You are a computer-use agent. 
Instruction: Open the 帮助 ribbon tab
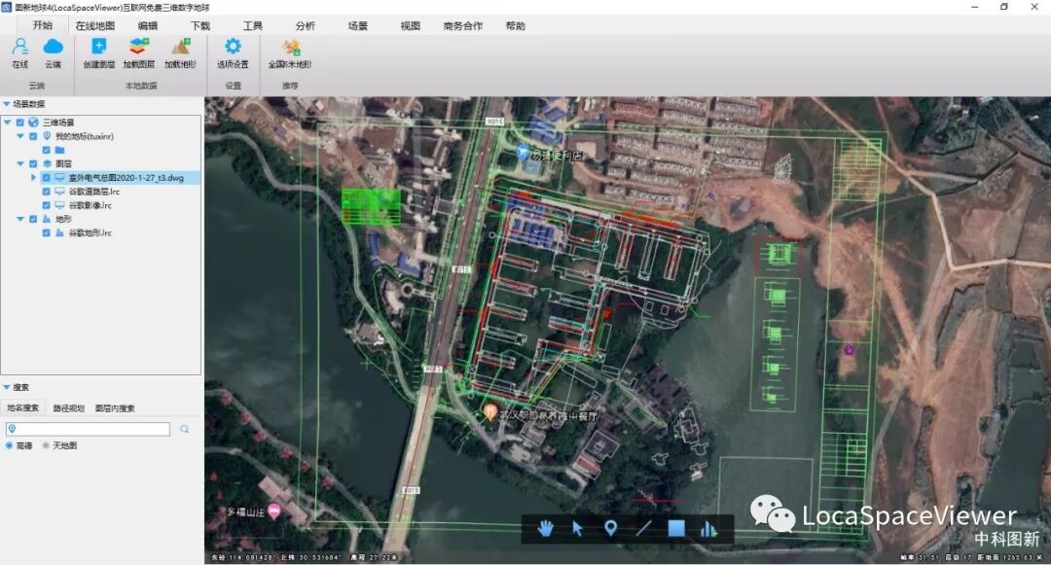[516, 25]
